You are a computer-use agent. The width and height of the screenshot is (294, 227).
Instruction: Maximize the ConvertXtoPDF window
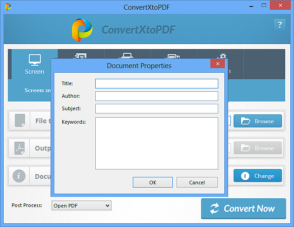[264, 6]
